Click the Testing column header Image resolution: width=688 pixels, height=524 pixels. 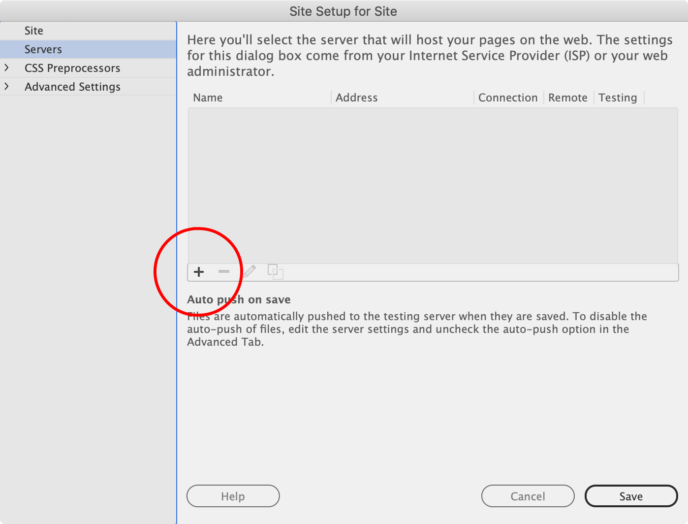tap(618, 97)
